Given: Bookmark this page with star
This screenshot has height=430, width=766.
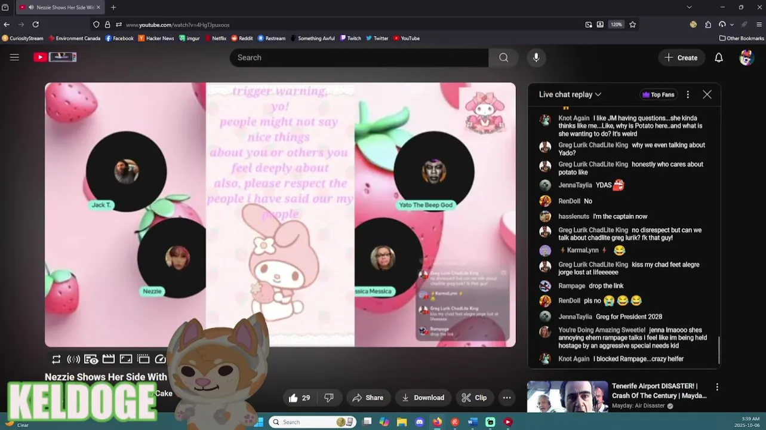Looking at the screenshot, I should tap(632, 24).
